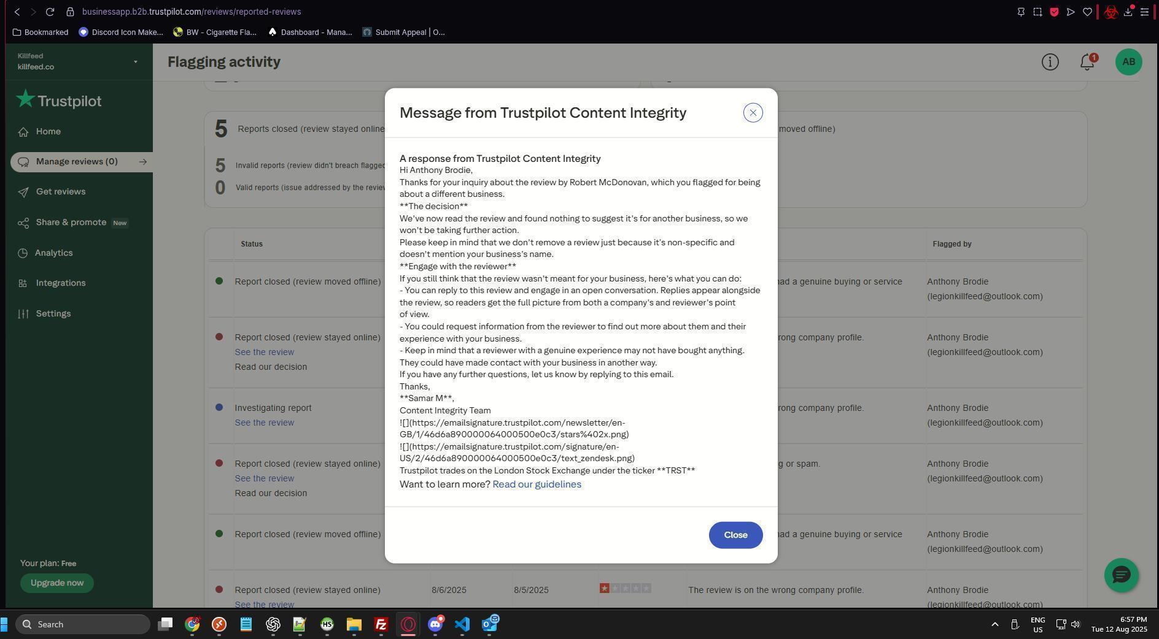Click the red biohazard extension icon
The height and width of the screenshot is (639, 1159).
pos(1111,12)
